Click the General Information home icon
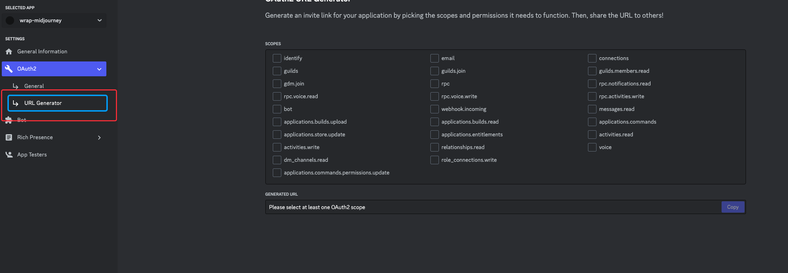The width and height of the screenshot is (788, 273). (9, 51)
